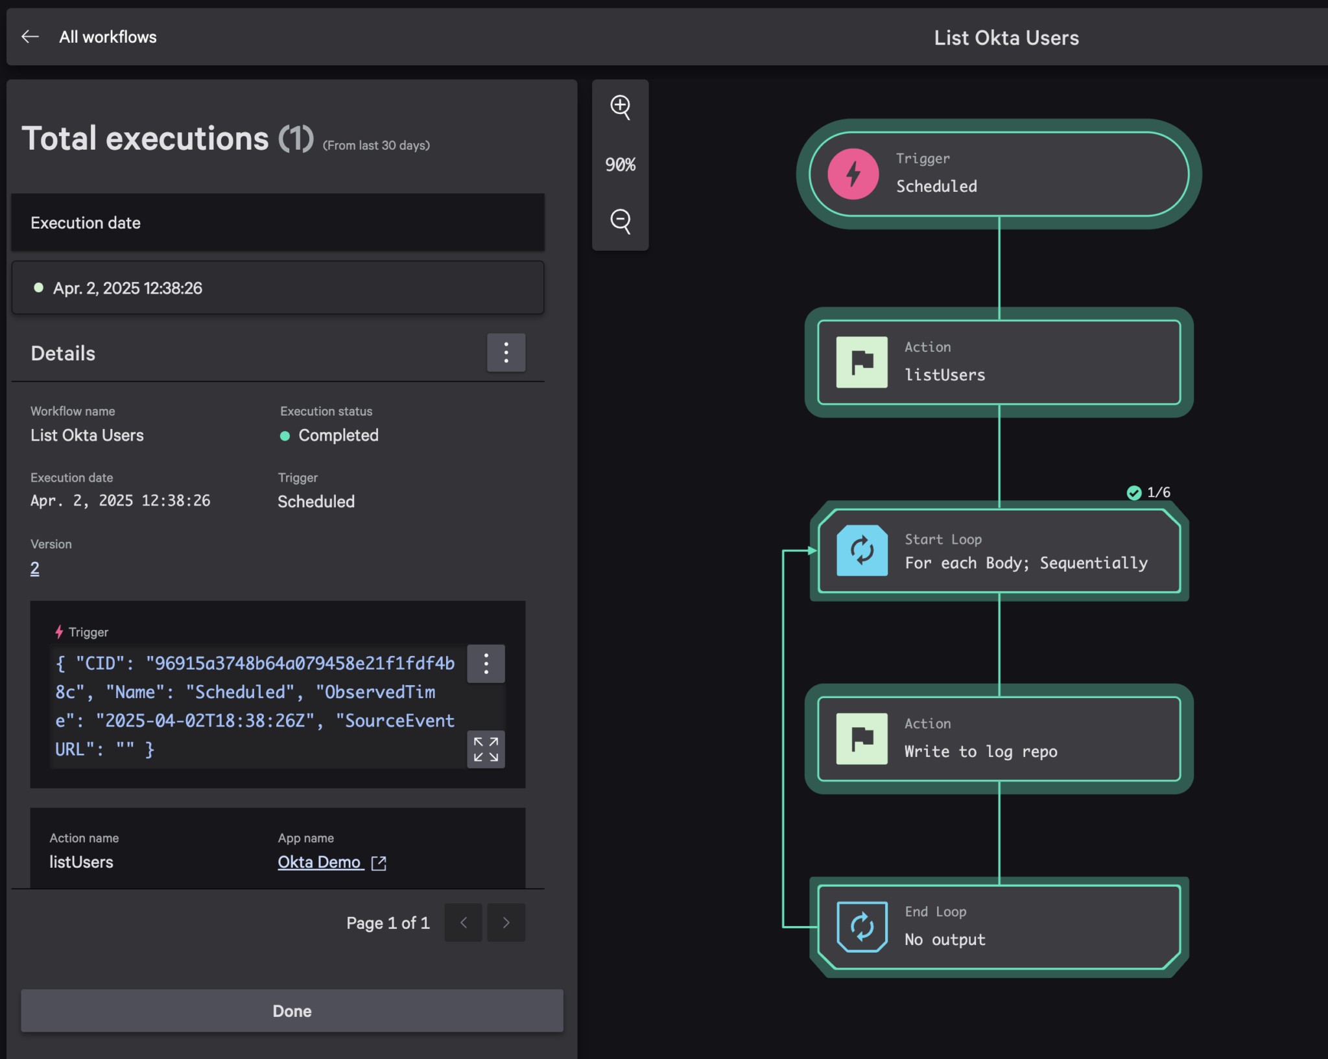
Task: Click the listUsers action flag icon
Action: (x=860, y=362)
